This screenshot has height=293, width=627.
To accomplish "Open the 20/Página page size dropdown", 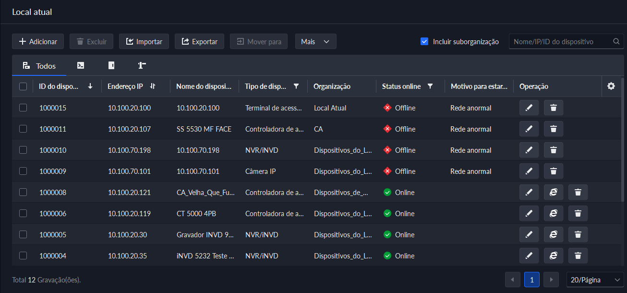I will 595,280.
